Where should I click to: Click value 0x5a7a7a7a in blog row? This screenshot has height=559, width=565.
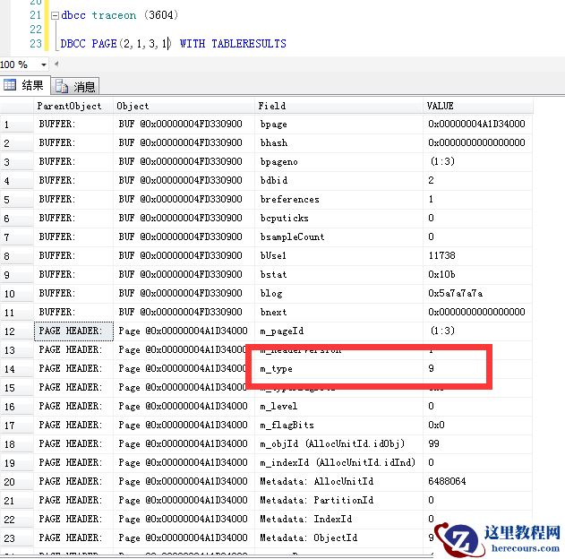pyautogui.click(x=477, y=293)
